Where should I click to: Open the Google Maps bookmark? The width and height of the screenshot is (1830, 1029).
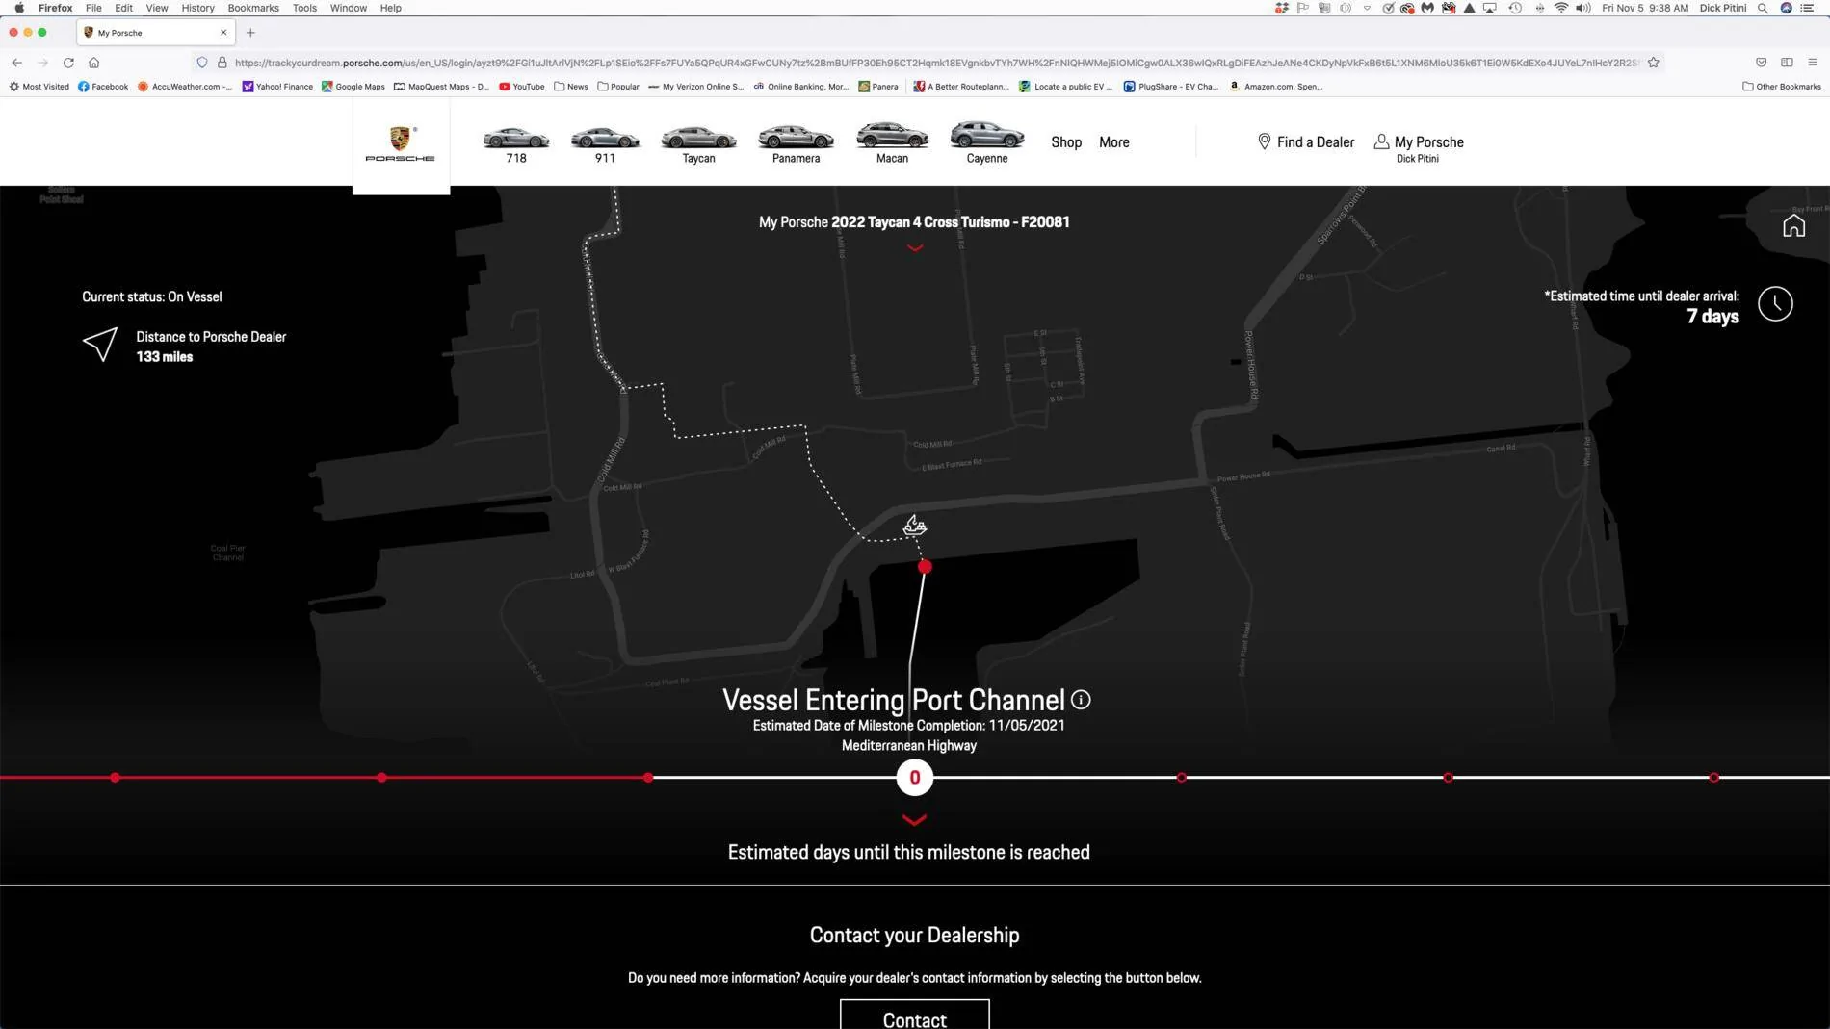point(353,87)
